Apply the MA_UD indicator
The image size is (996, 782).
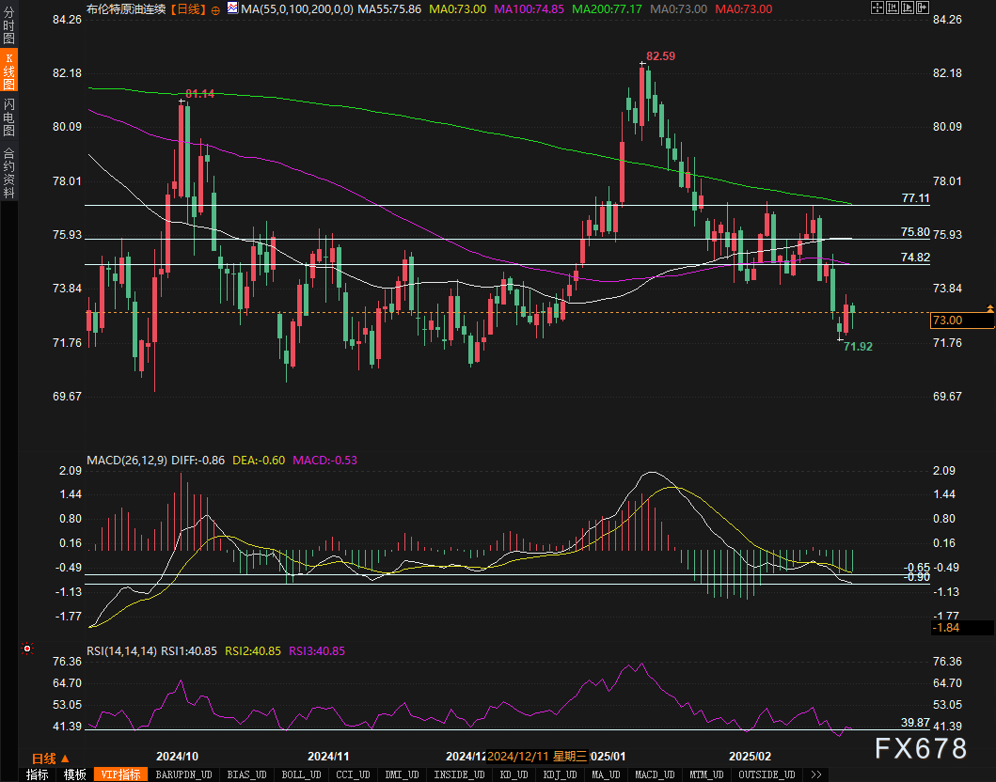point(606,774)
